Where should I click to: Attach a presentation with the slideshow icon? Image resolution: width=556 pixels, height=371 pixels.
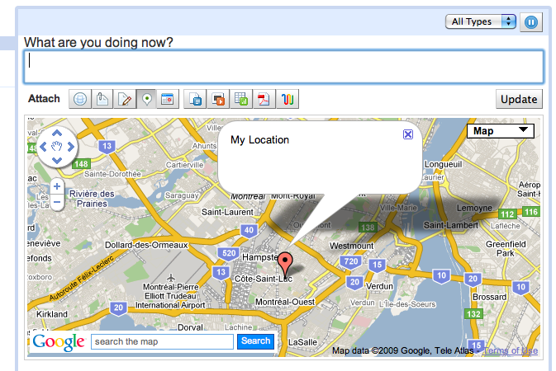click(x=218, y=99)
